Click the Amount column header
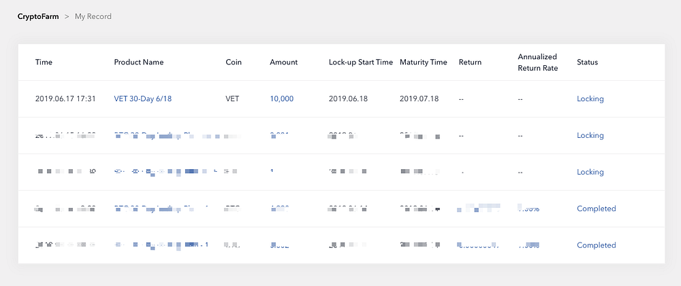 283,62
